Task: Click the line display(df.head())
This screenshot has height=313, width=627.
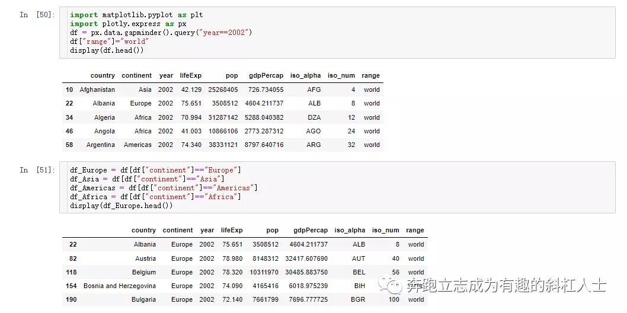Action: (107, 50)
